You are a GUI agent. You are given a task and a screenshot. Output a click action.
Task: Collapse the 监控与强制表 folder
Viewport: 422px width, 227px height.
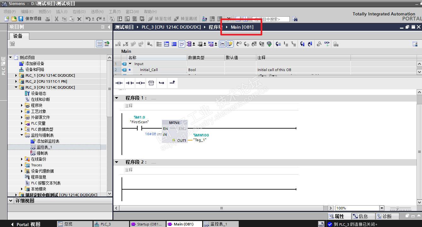click(22, 135)
